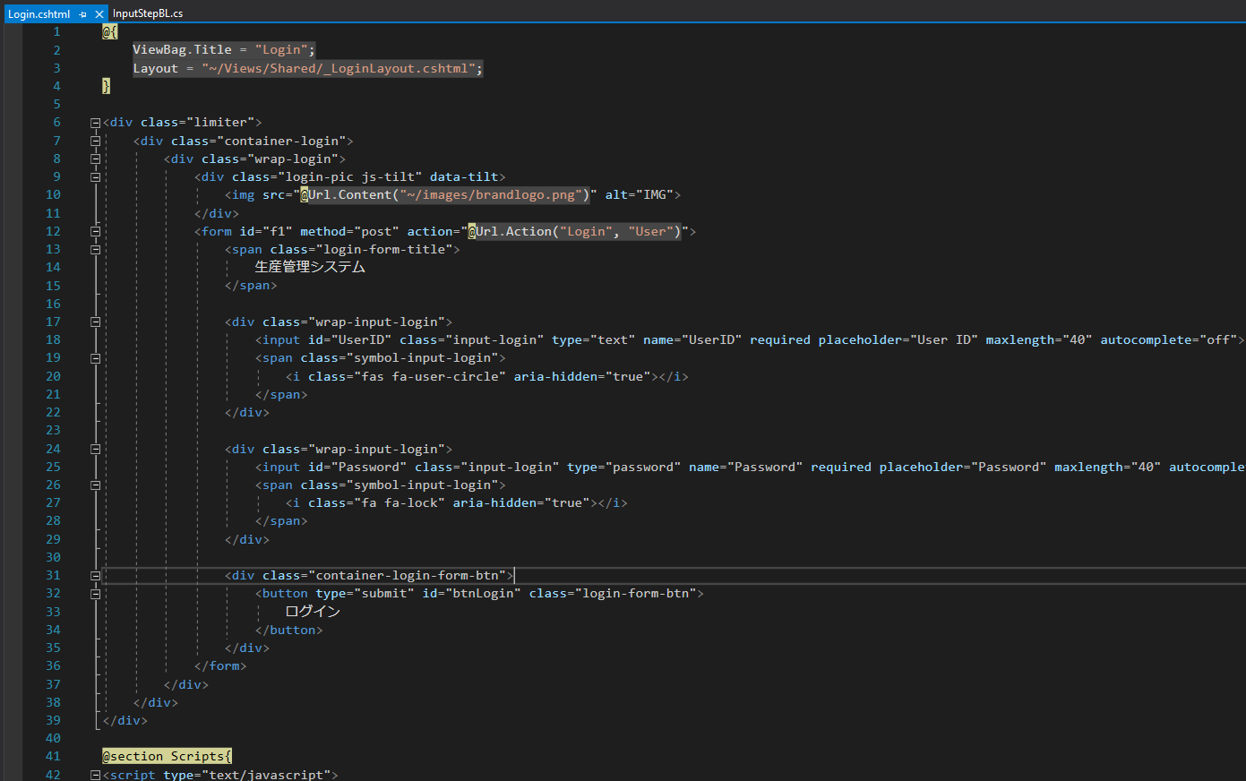Collapse the container-login-form-btn div

[95, 575]
